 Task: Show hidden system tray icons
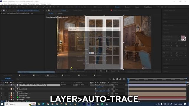(156, 104)
